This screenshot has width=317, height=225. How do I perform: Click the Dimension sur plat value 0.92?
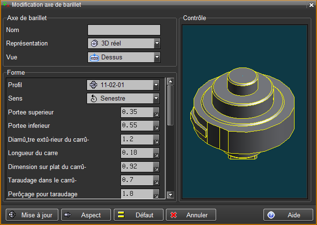point(137,167)
